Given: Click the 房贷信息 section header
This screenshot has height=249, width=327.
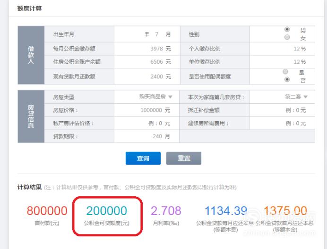Looking at the screenshot, I should tap(31, 116).
